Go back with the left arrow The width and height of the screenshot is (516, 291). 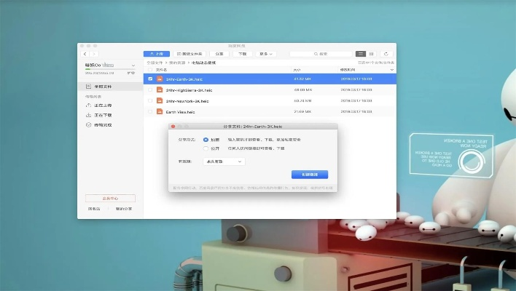[85, 54]
